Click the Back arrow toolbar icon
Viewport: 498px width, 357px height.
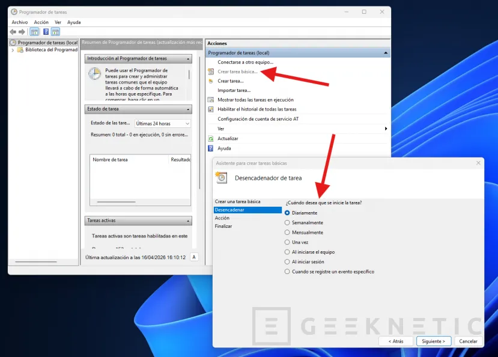pyautogui.click(x=13, y=32)
